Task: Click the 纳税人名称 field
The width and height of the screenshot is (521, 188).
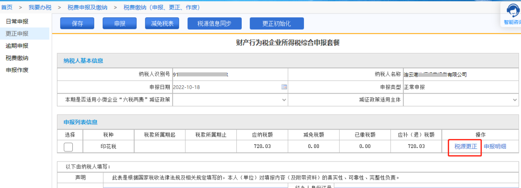Action: tap(461, 74)
